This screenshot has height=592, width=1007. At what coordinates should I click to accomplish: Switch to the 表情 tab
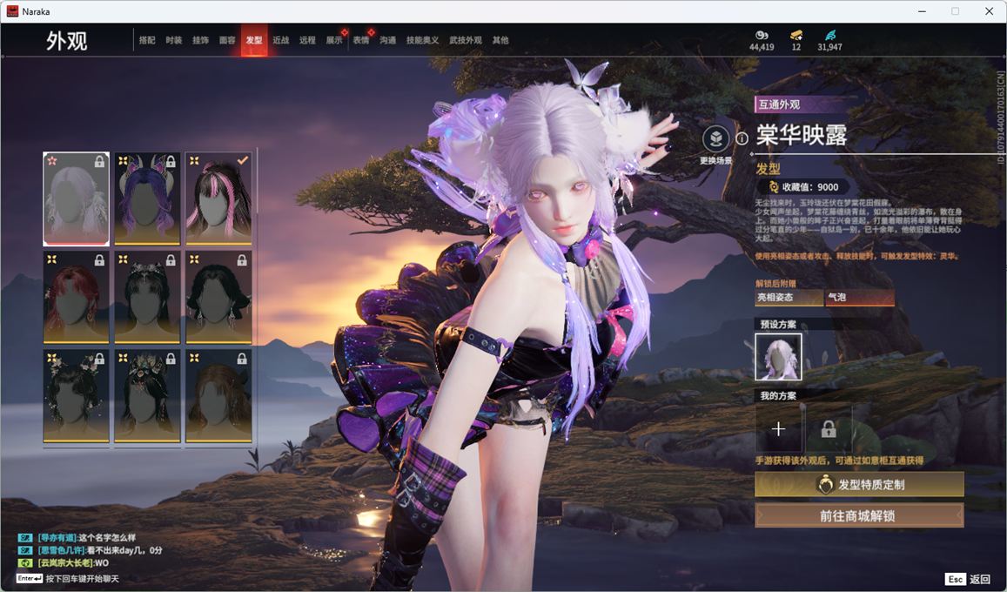361,40
